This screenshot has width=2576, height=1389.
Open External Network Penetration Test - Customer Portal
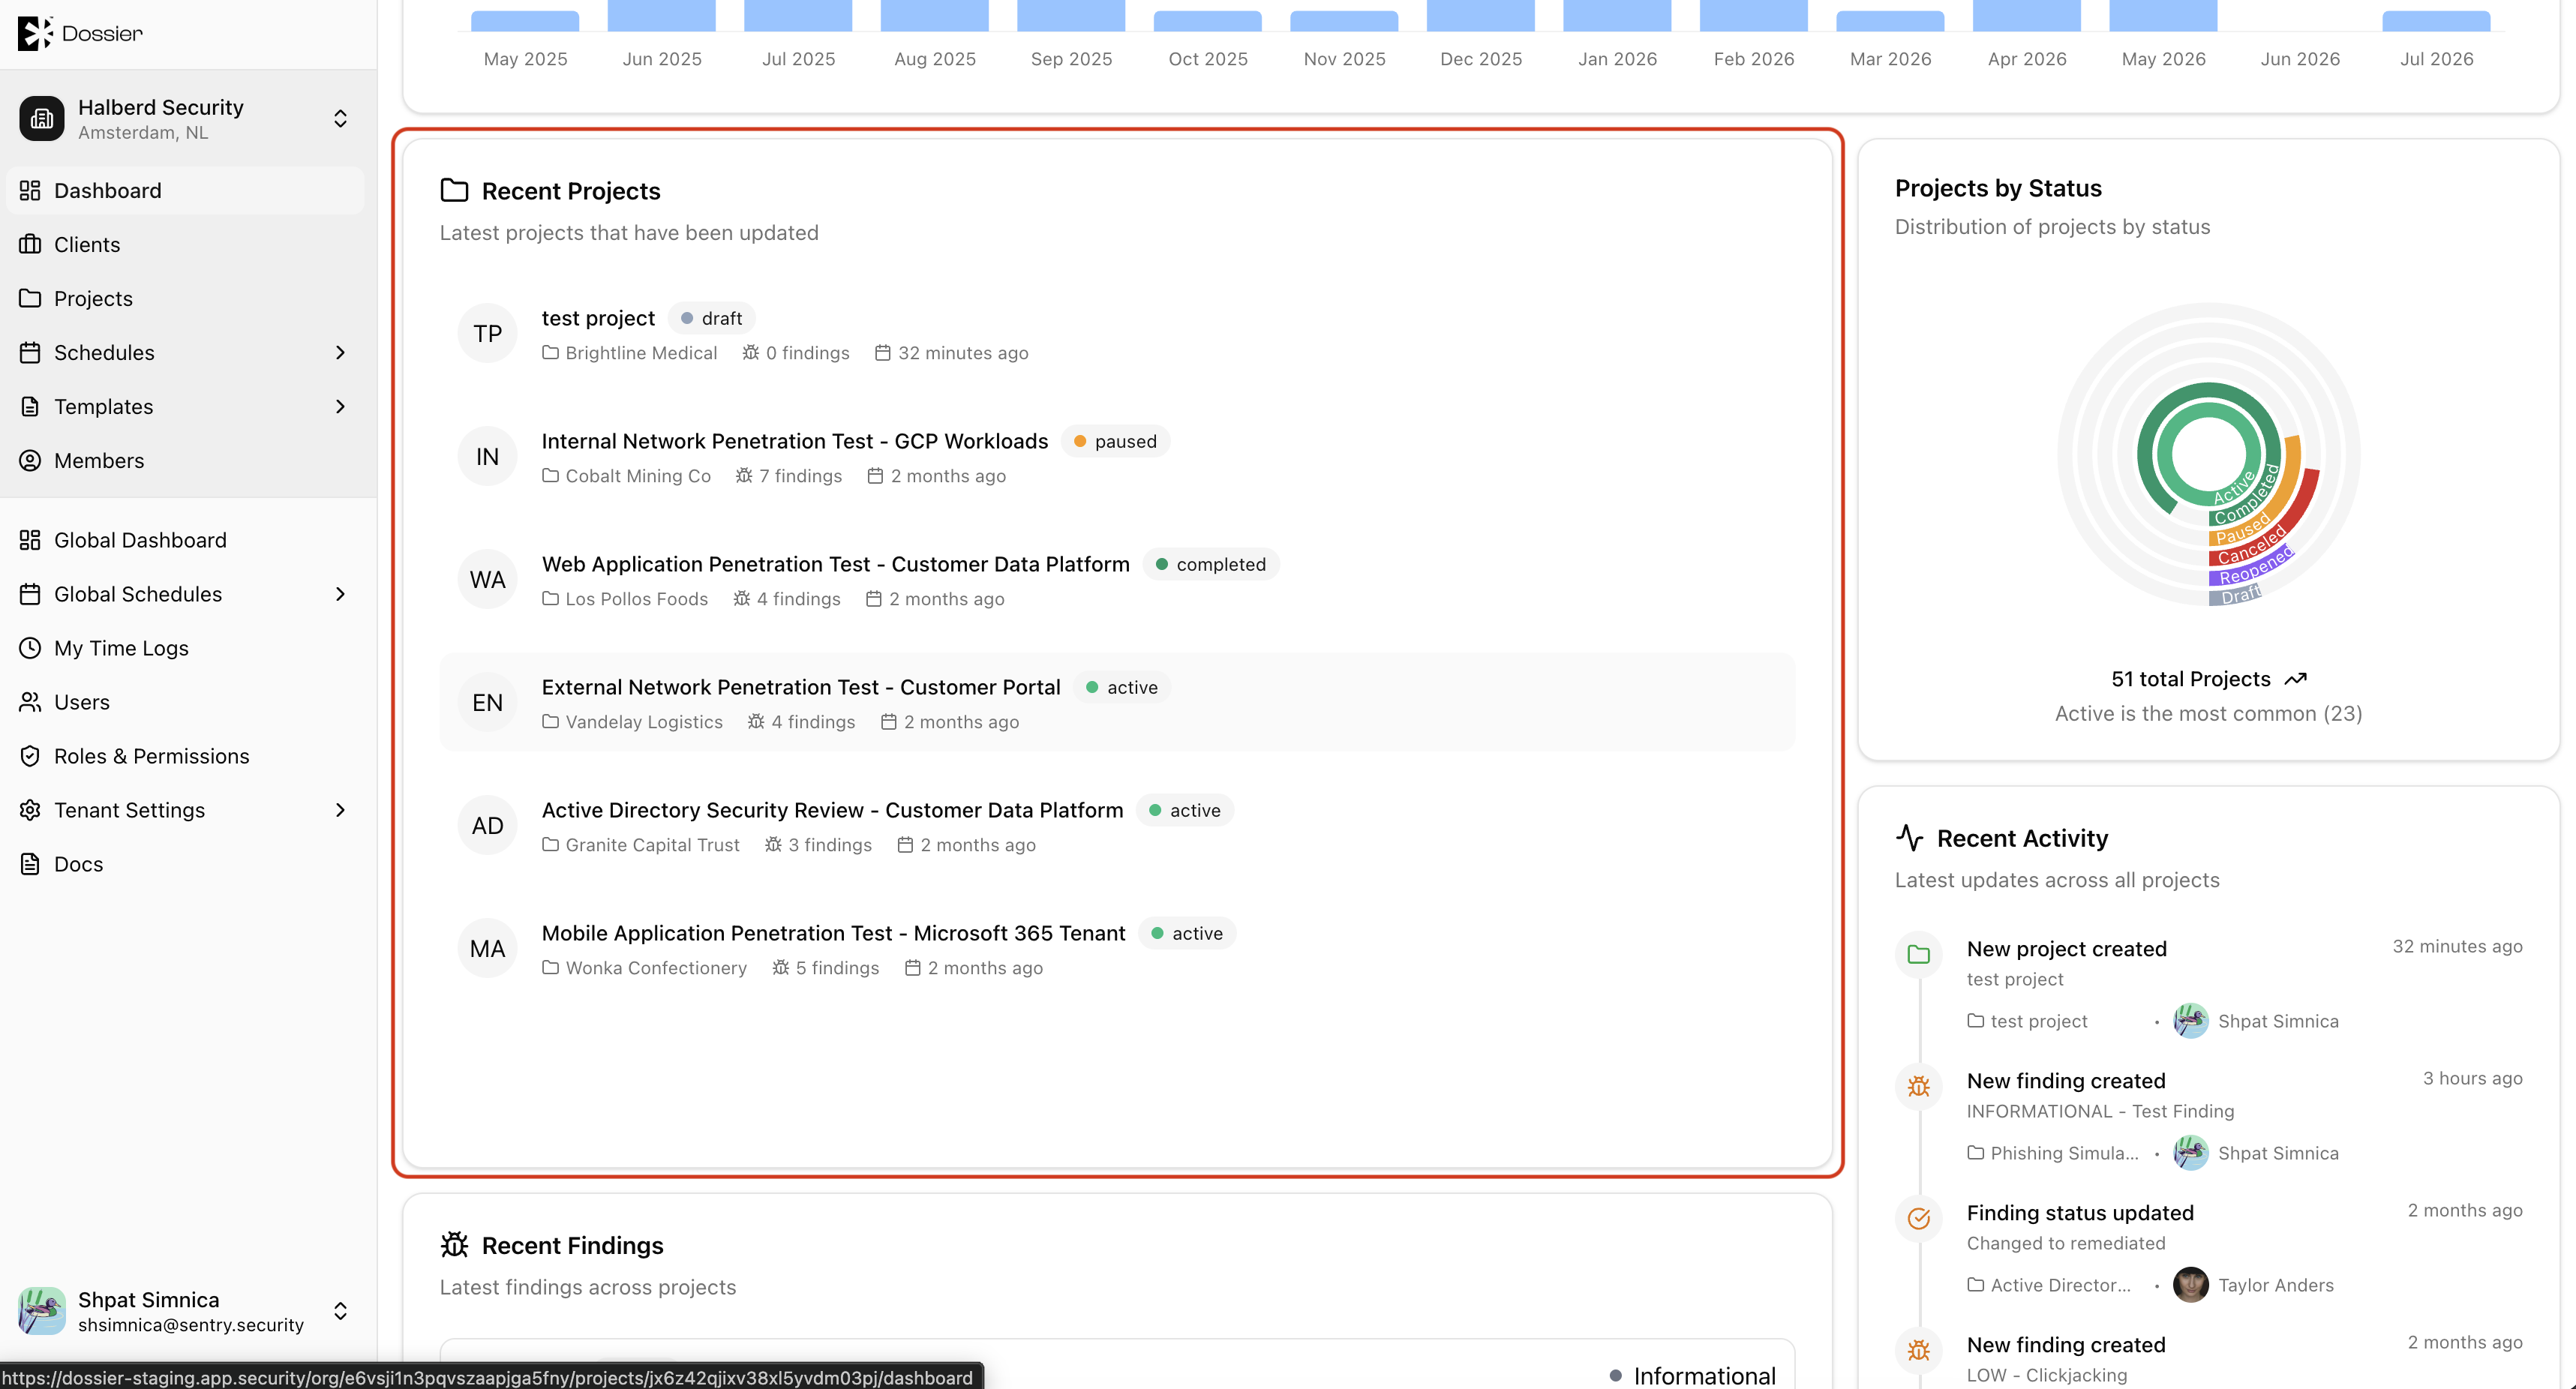tap(1117, 703)
